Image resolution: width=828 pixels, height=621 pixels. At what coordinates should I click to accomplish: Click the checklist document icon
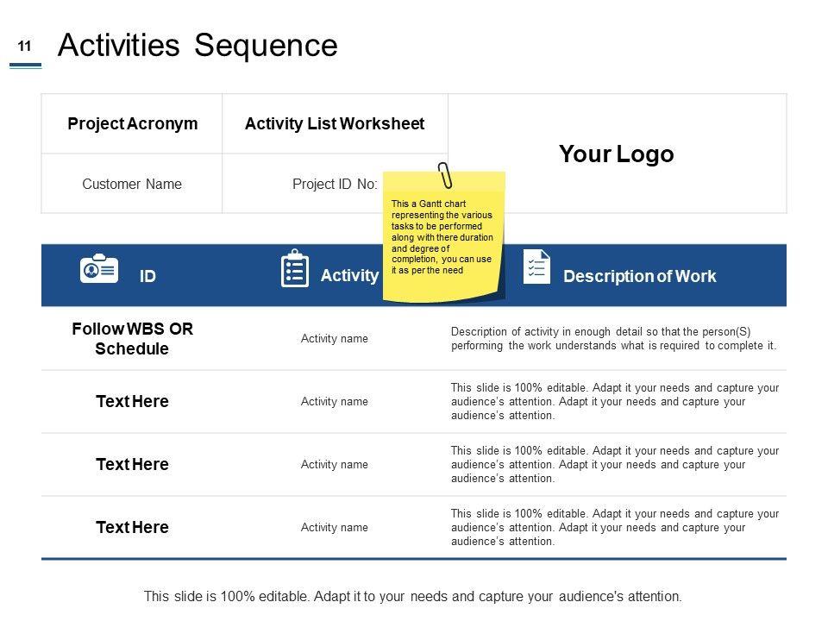pyautogui.click(x=537, y=267)
